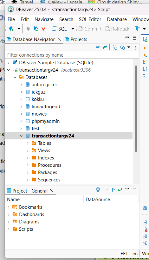Expand the jekguz database

click(x=21, y=92)
